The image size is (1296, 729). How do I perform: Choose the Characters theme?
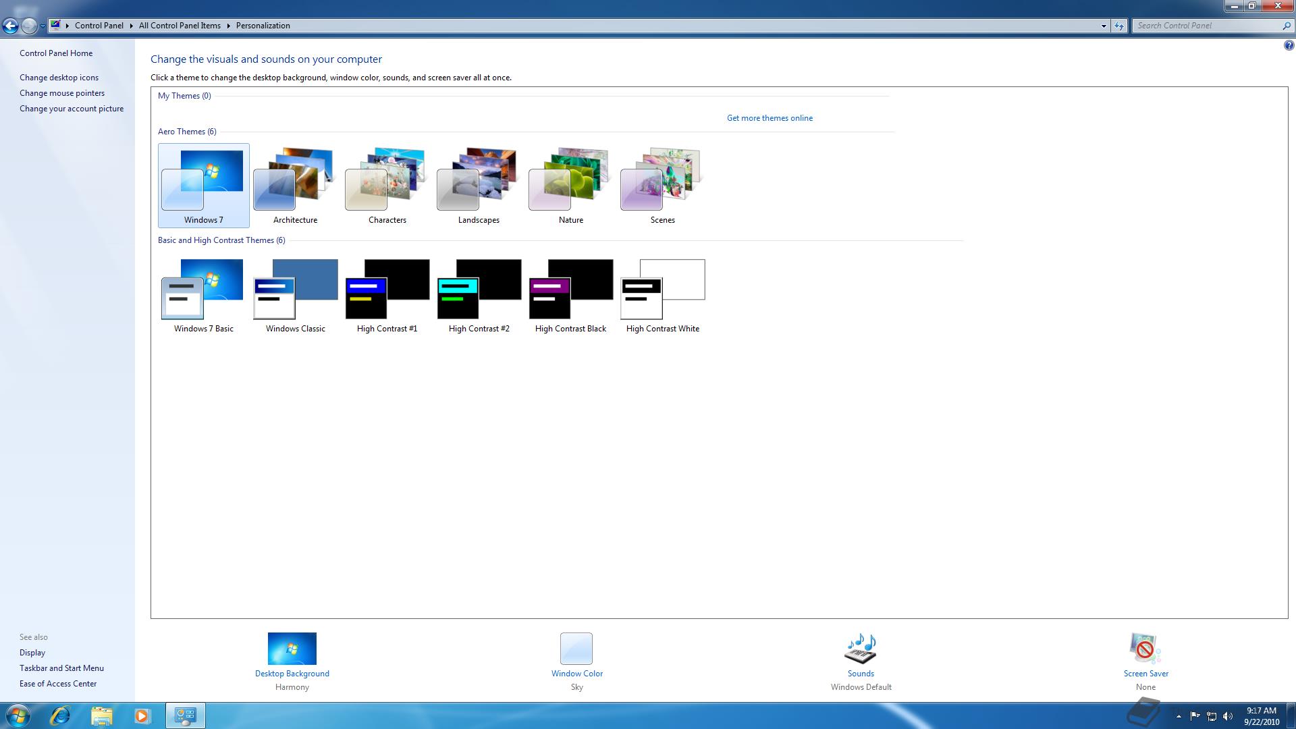click(387, 185)
